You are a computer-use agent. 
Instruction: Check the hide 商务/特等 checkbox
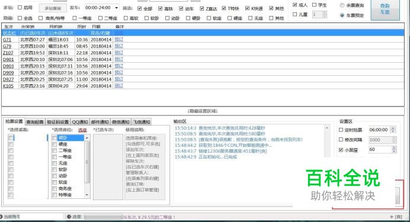40,18
